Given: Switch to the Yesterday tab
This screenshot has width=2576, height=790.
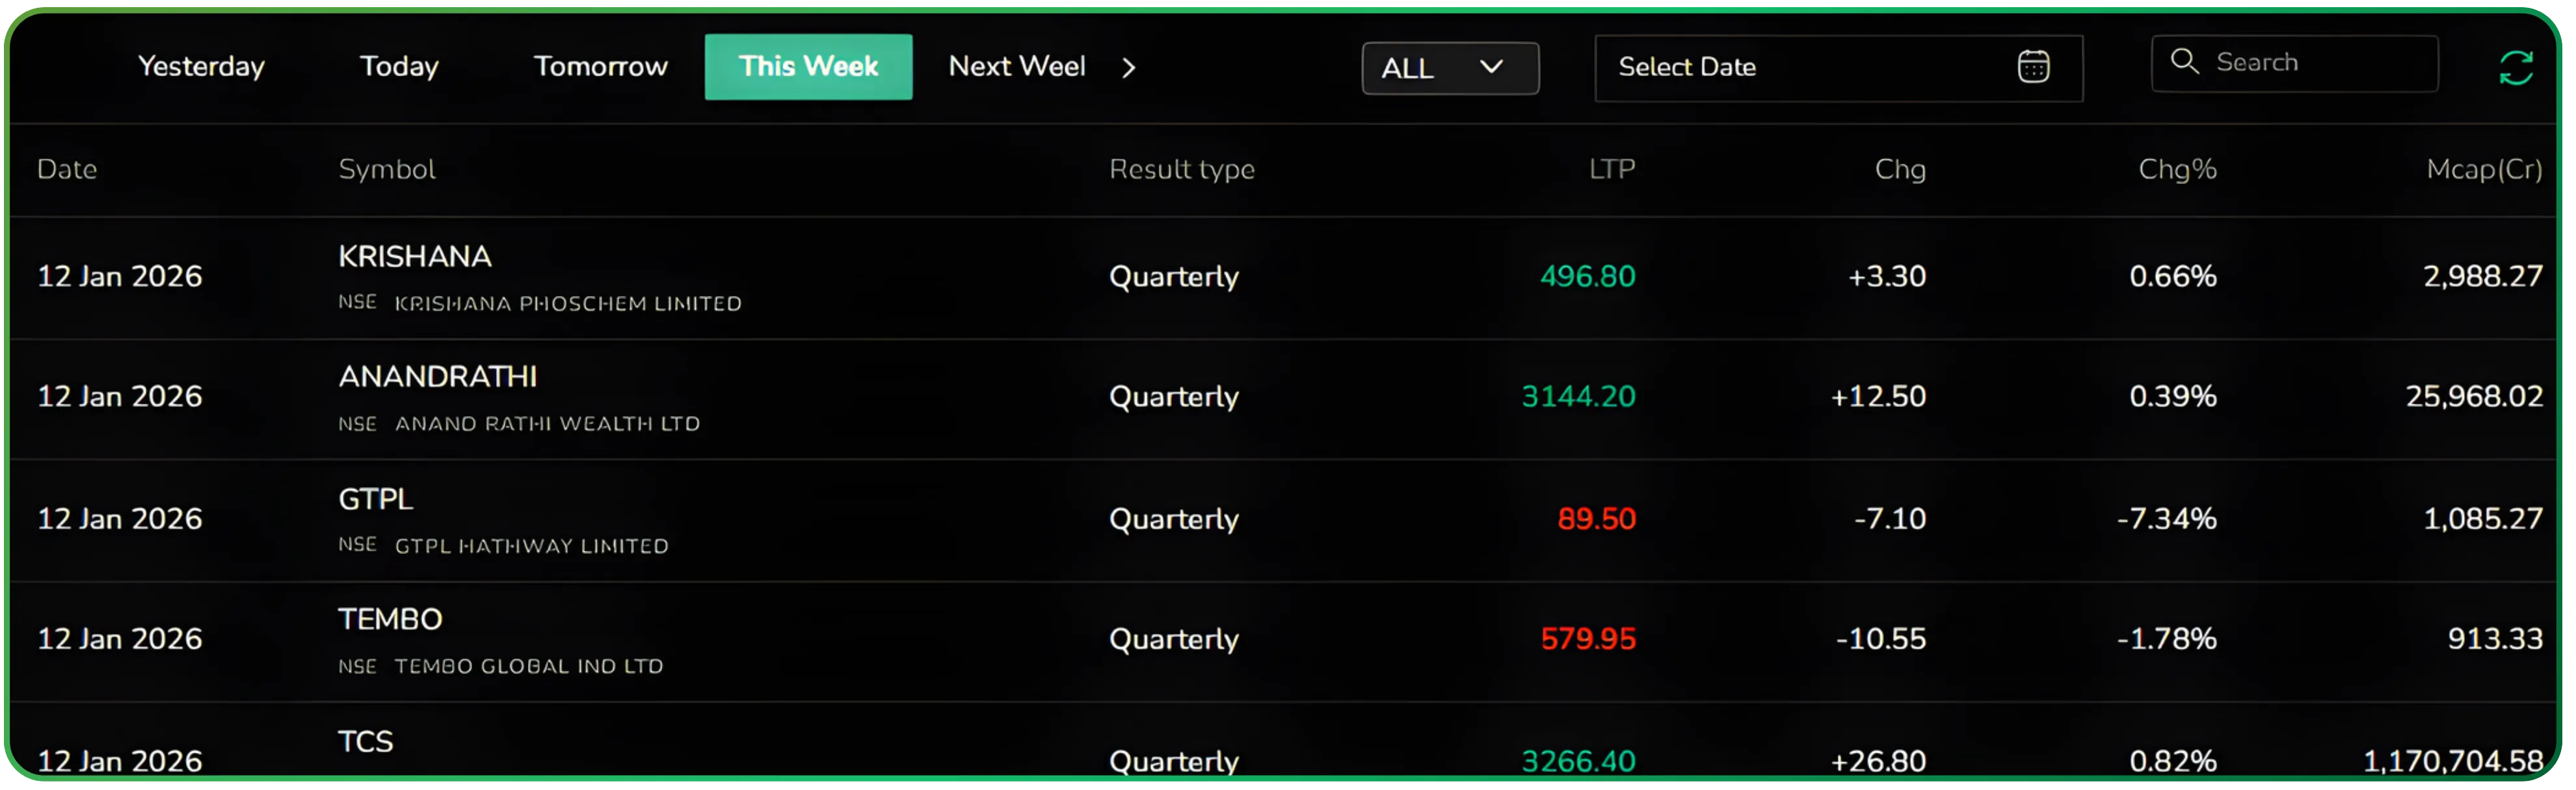Looking at the screenshot, I should tap(200, 66).
